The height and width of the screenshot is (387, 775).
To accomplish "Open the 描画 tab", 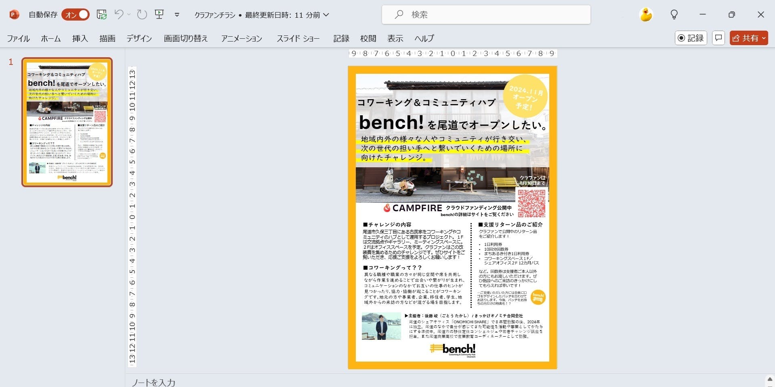I will (x=107, y=38).
